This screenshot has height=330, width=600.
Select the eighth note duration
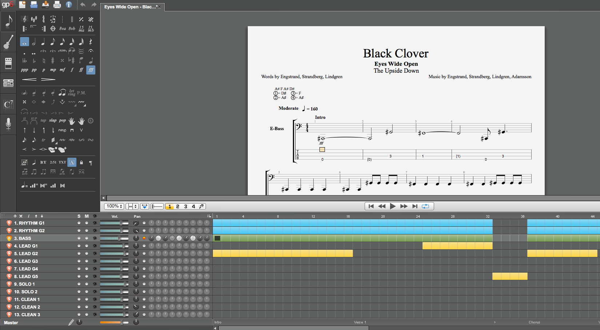(53, 42)
